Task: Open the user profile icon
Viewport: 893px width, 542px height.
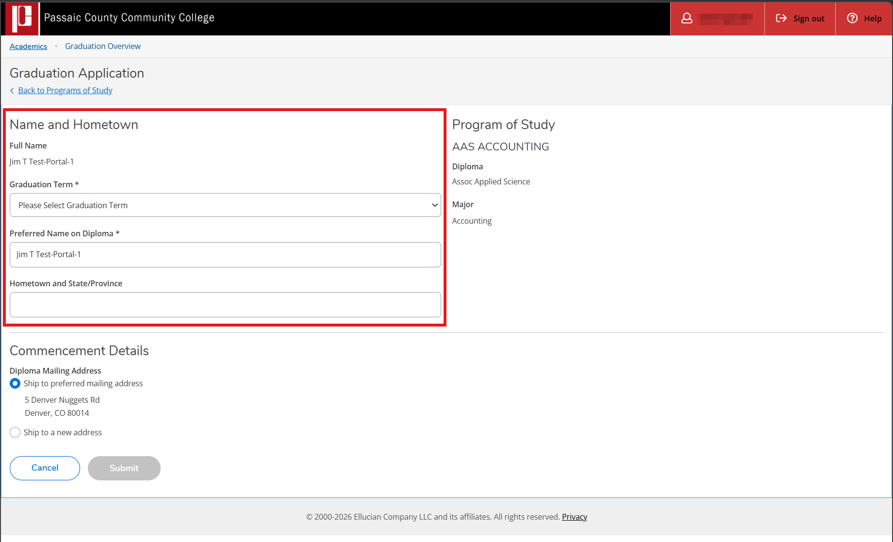Action: point(687,18)
